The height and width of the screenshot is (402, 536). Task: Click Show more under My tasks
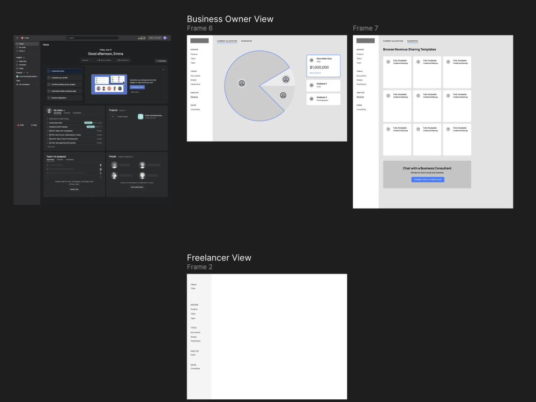tap(51, 147)
